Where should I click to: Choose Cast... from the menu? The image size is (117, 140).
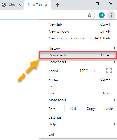click(78, 86)
